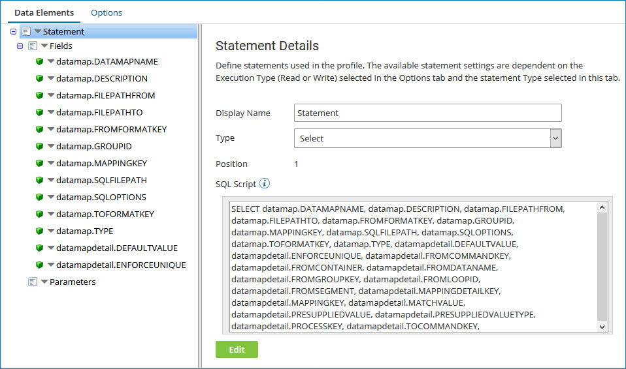Select datamap.FILEPATHTO field in tree
Viewport: 626px width, 369px height.
click(x=99, y=112)
